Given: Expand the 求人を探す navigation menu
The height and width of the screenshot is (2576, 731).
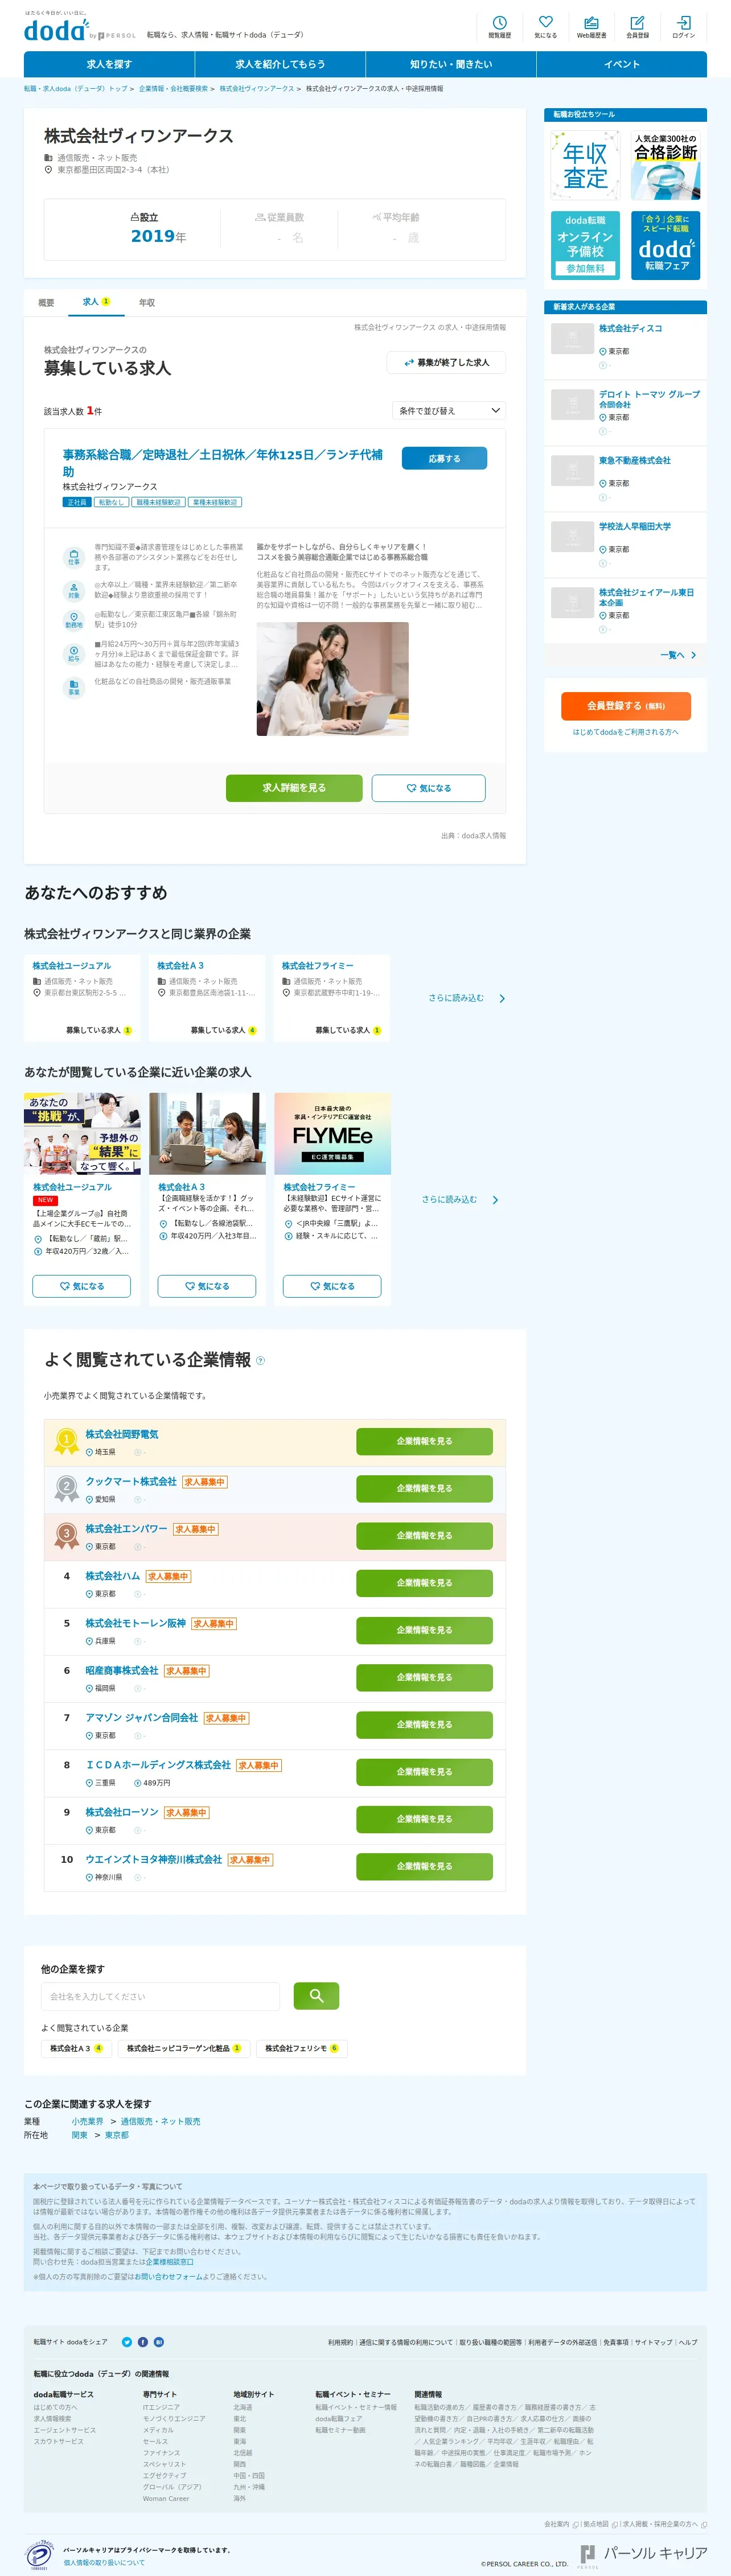Looking at the screenshot, I should click(x=109, y=64).
